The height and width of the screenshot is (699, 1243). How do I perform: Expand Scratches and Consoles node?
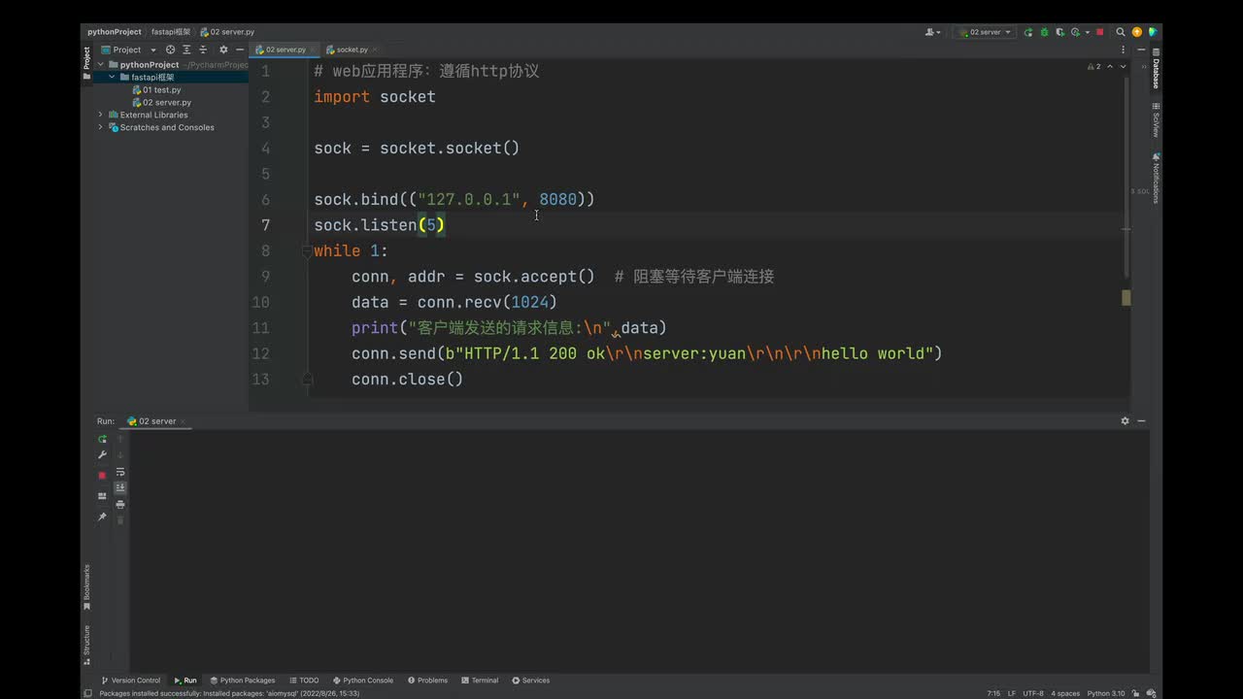point(101,127)
